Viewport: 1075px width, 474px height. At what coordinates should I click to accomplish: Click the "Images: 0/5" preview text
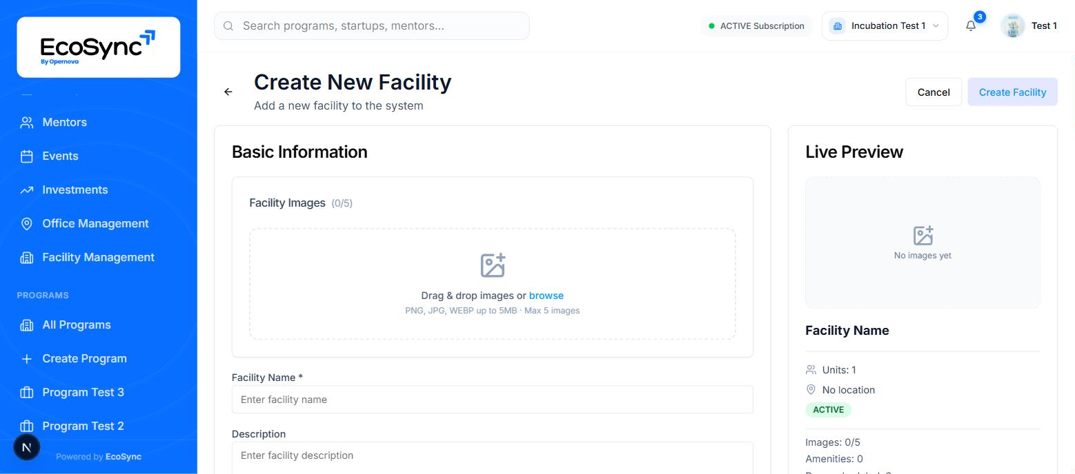point(833,442)
